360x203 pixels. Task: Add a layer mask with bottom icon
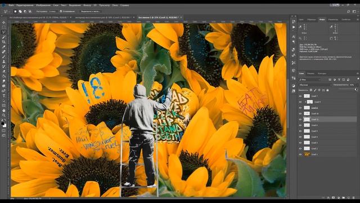tap(334, 197)
